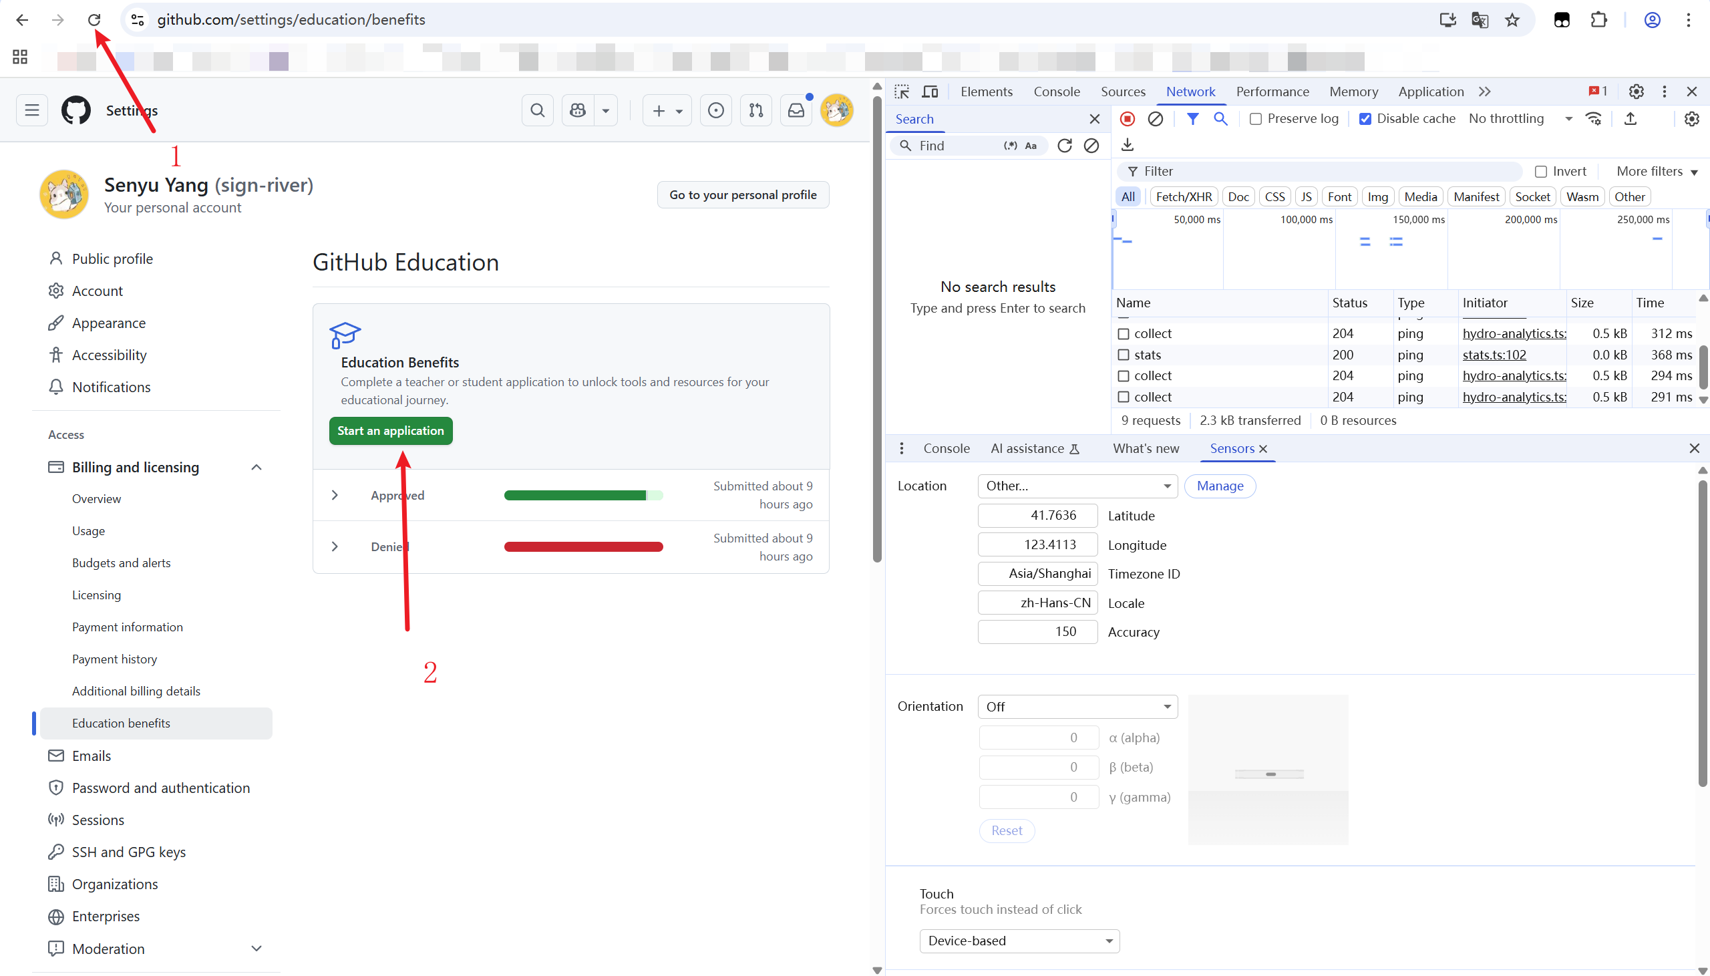Expand the Approved application row
Viewport: 1710px width, 976px height.
(x=335, y=496)
